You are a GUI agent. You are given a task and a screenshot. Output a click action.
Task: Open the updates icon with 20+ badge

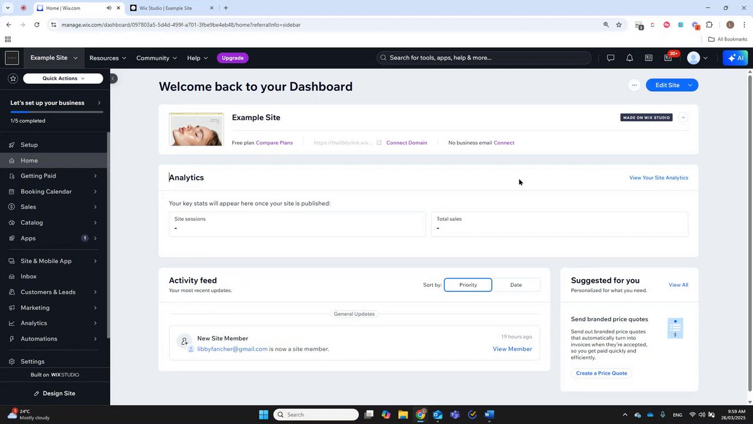click(x=668, y=58)
